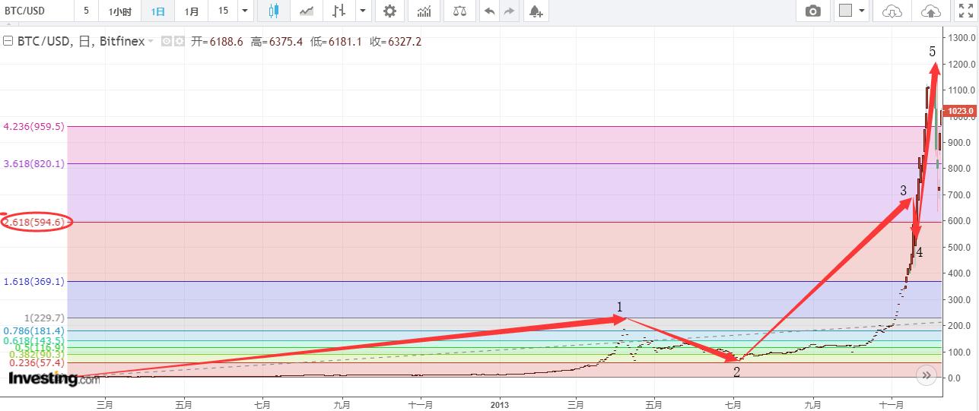Image resolution: width=979 pixels, height=411 pixels.
Task: Open the BTC/USD Bitfinex legend dropdown arrow
Action: (151, 41)
